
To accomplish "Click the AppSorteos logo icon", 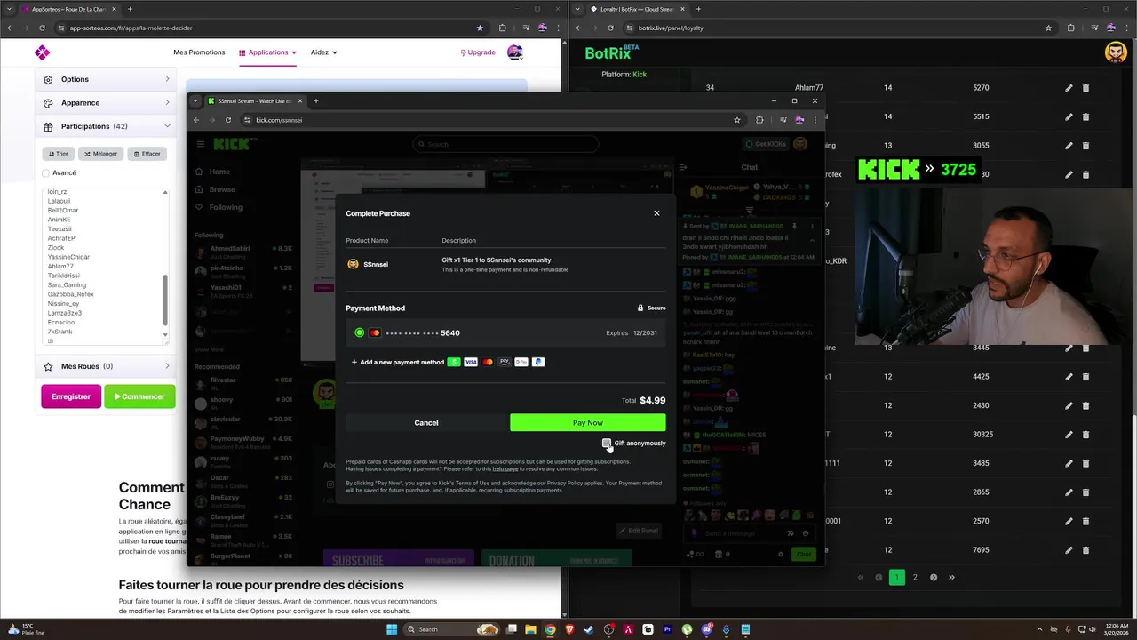I will coord(42,52).
